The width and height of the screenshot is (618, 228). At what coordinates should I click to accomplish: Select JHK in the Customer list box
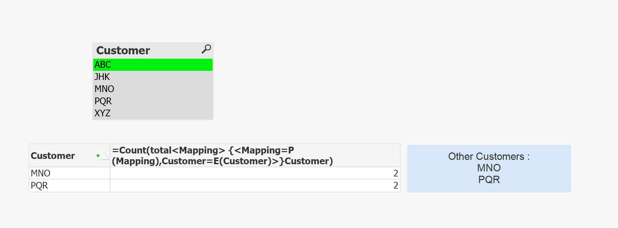(x=102, y=77)
